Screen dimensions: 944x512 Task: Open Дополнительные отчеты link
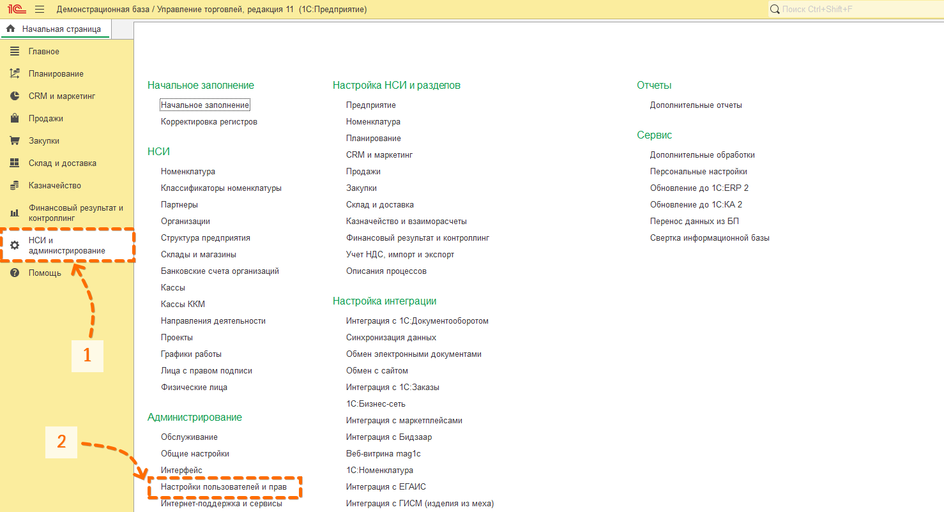696,105
